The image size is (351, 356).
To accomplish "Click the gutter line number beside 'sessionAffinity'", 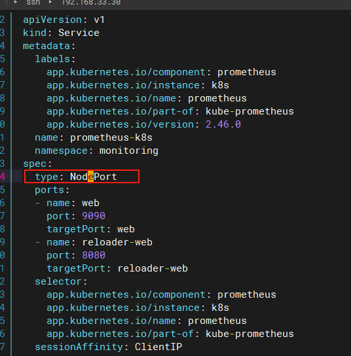I will point(2,347).
